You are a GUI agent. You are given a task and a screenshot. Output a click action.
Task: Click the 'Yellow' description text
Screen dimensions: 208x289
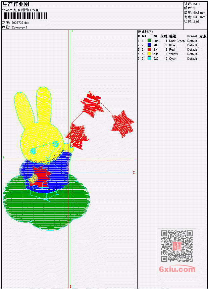(173, 54)
